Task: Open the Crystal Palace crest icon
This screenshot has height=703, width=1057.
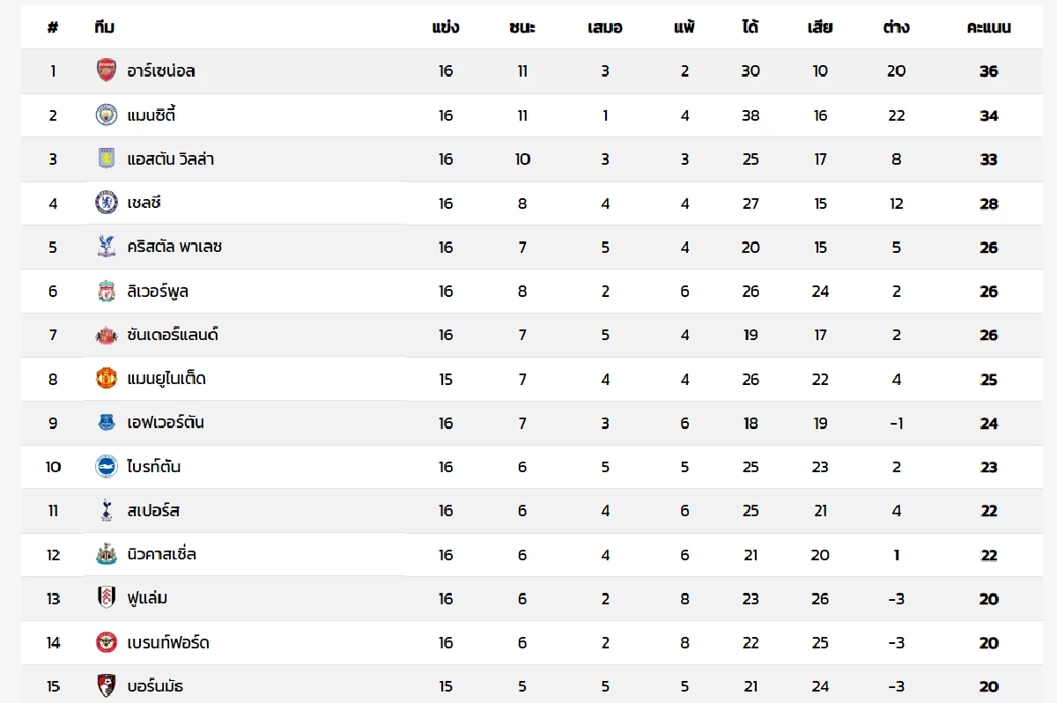Action: pyautogui.click(x=107, y=248)
